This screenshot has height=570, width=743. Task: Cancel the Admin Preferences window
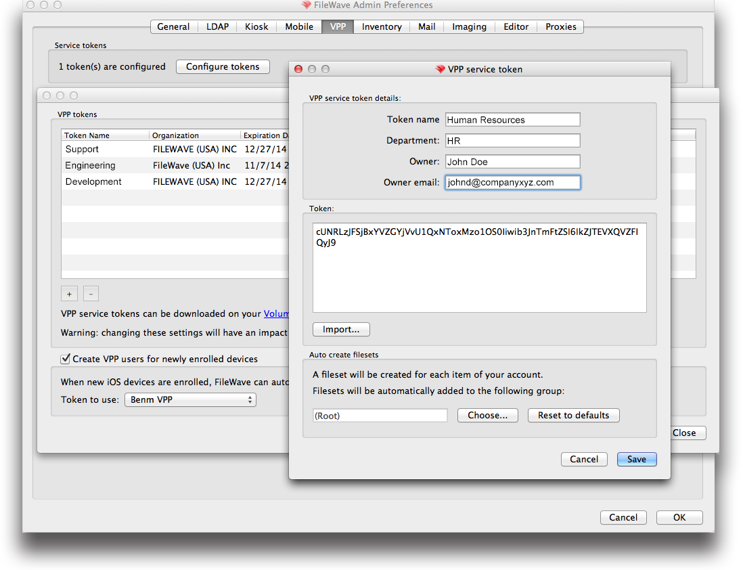click(623, 517)
